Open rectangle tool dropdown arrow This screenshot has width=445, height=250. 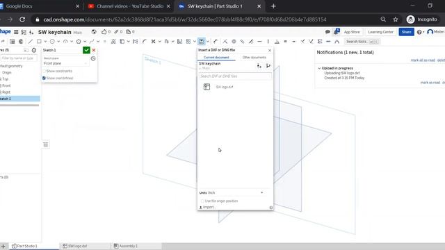45,42
